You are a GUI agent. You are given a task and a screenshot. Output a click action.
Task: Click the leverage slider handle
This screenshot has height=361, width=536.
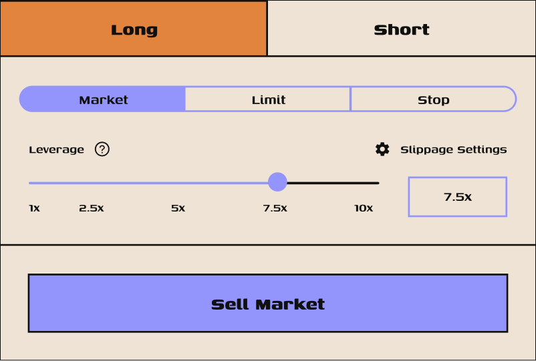point(277,182)
